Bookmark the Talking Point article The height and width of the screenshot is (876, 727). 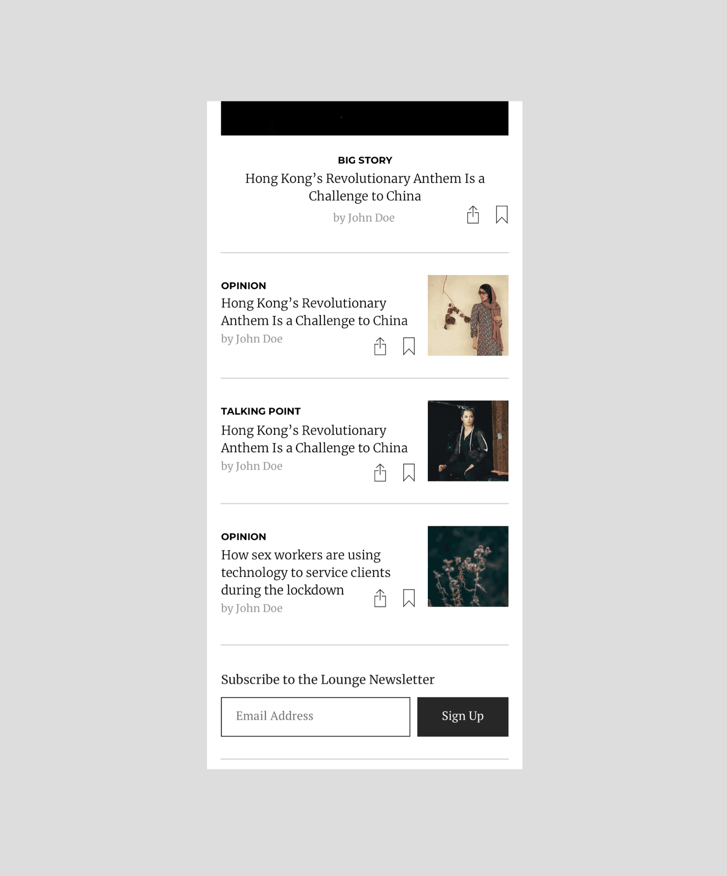409,472
